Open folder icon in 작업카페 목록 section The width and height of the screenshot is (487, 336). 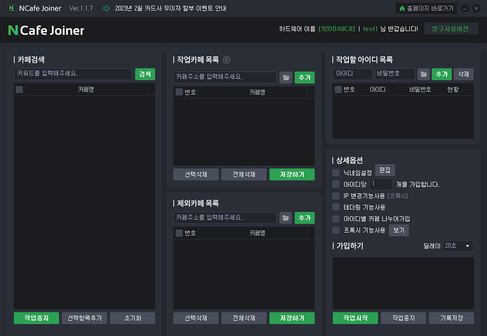pos(286,78)
